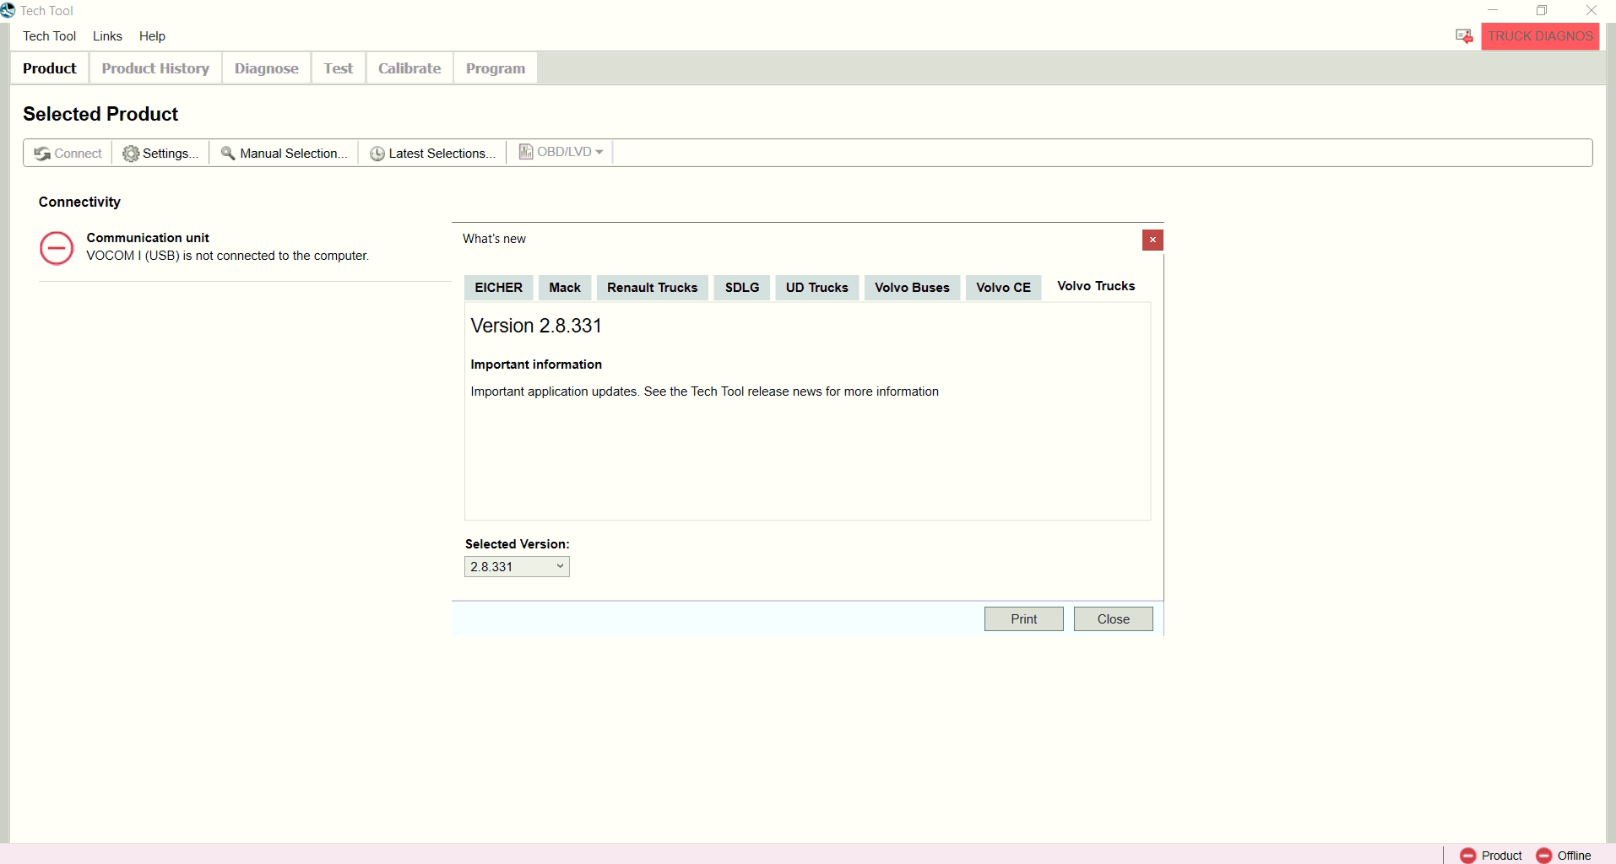Screen dimensions: 1616x864
Task: Open Settings via the gear icon
Action: tap(131, 154)
